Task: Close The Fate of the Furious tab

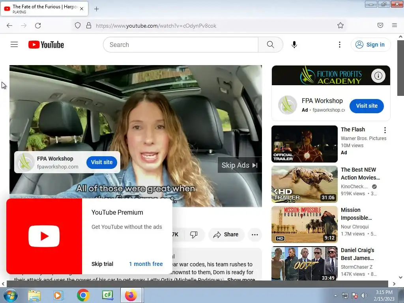Action: tap(82, 9)
